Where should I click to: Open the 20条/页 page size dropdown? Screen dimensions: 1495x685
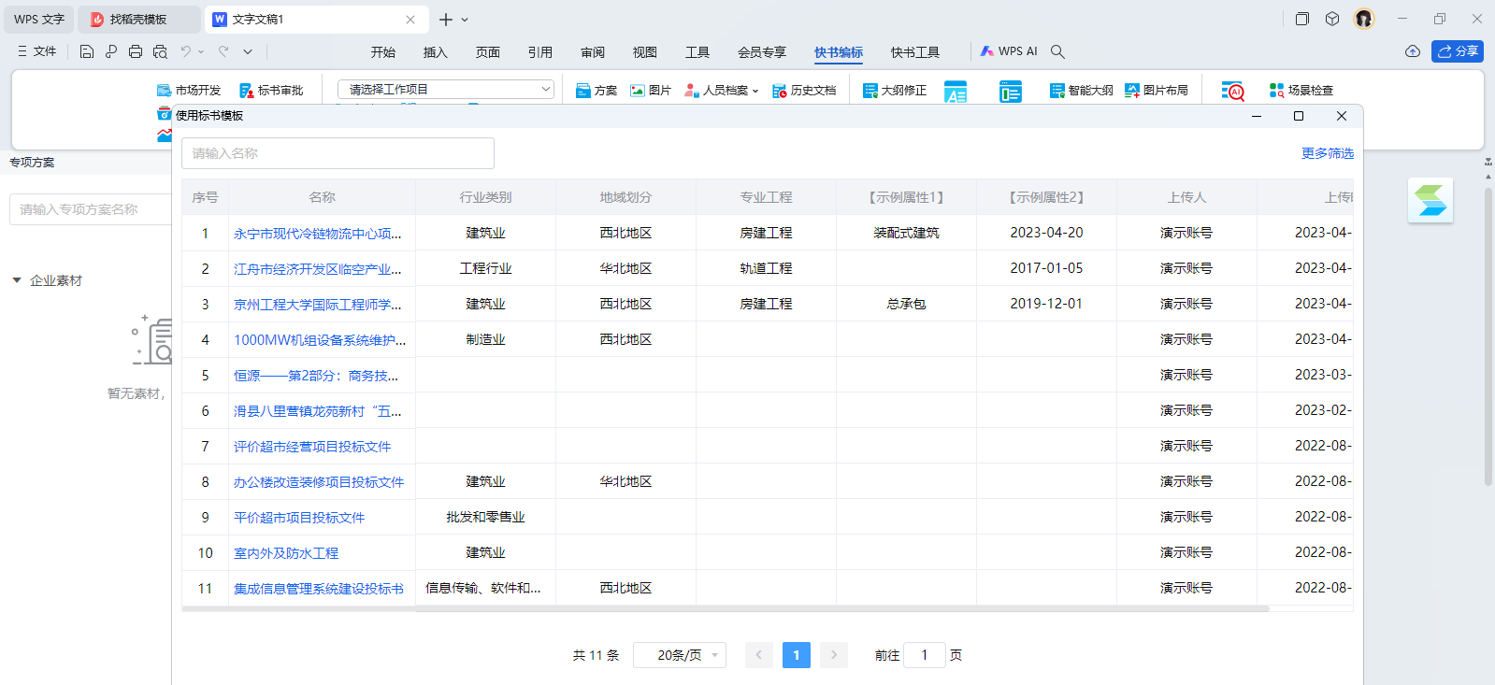[x=680, y=655]
